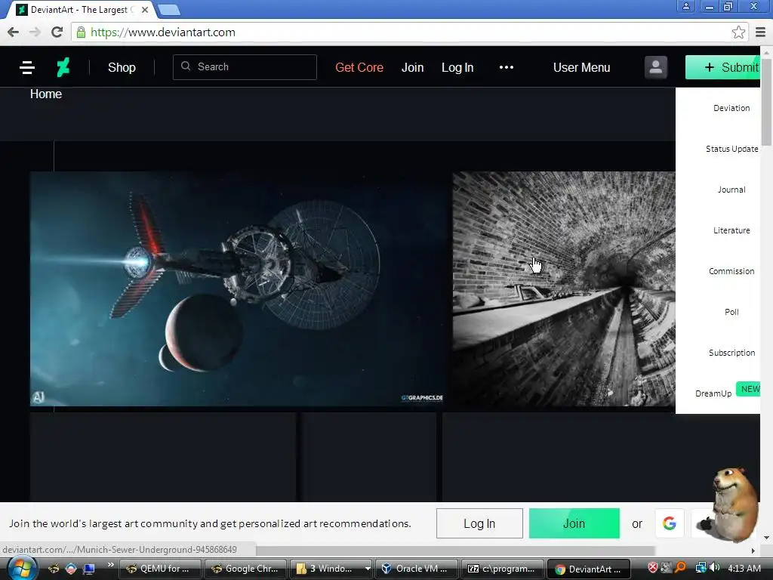Click Log In button in bottom banner
The width and height of the screenshot is (773, 580).
[479, 523]
